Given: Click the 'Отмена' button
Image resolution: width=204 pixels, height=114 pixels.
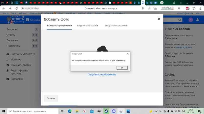Looking at the screenshot, I should pos(51,98).
